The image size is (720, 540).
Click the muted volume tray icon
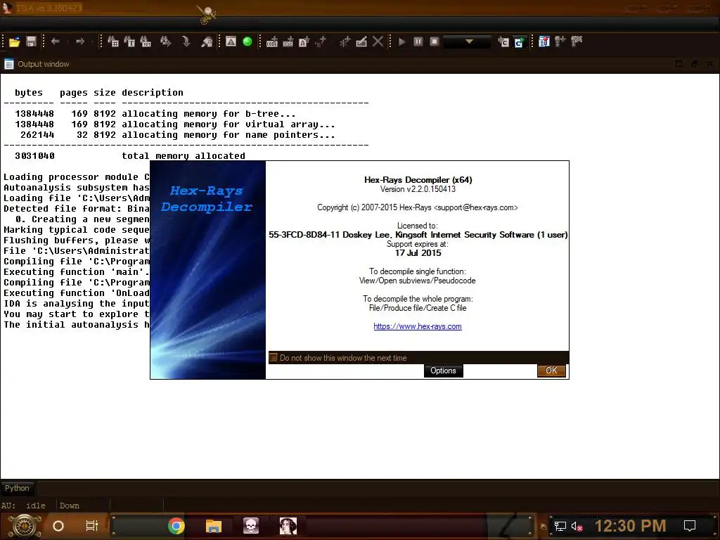click(577, 526)
